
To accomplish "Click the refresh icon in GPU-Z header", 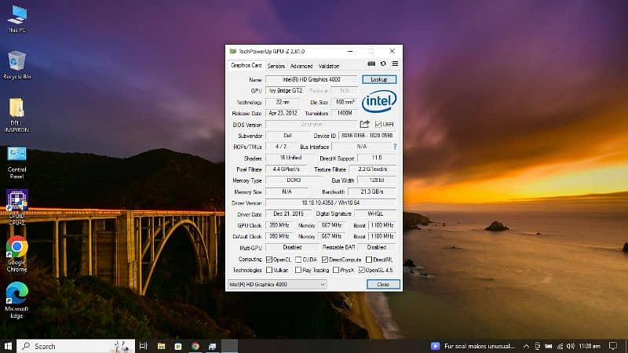I will click(x=383, y=64).
